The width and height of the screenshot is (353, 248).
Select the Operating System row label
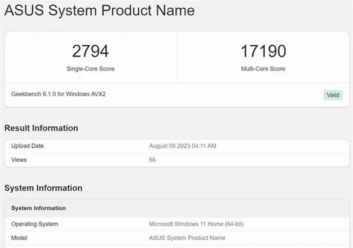pos(35,224)
